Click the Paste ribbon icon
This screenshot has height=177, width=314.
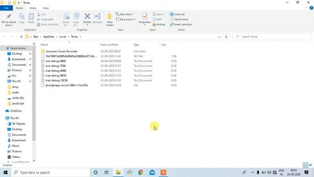[31, 18]
